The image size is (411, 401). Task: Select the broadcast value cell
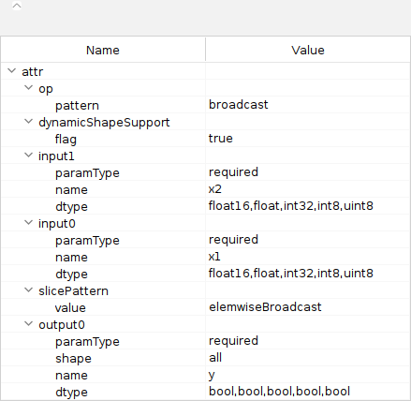point(308,105)
